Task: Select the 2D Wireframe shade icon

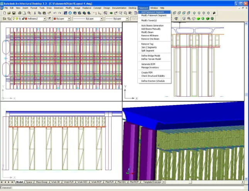Action: (184, 19)
